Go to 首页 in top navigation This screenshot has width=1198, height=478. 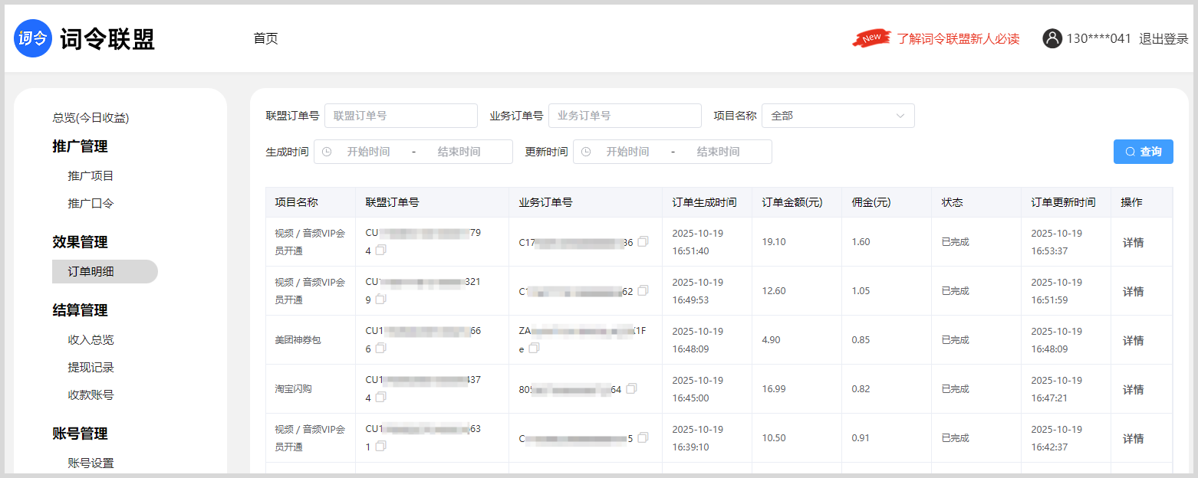pos(265,38)
